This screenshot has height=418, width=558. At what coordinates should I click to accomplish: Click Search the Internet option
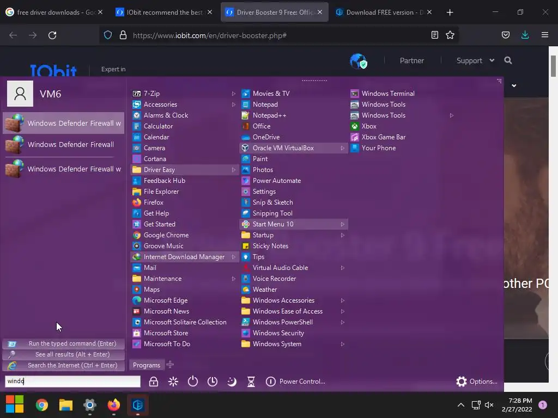pyautogui.click(x=64, y=365)
